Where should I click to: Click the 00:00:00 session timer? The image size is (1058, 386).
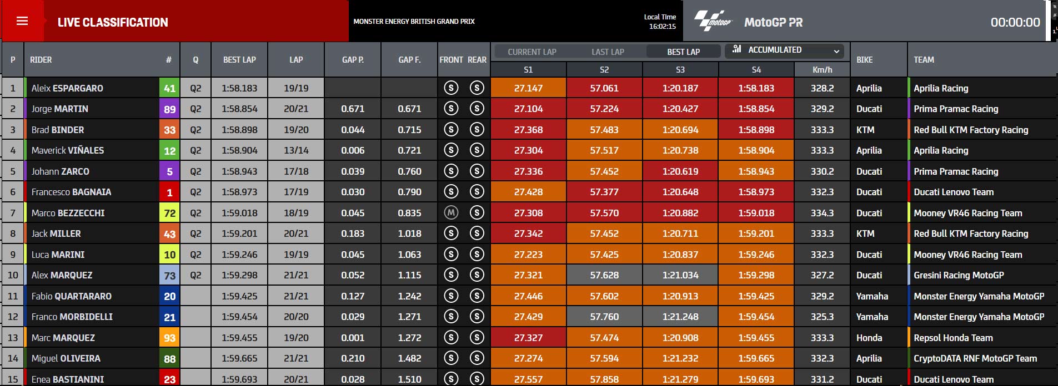(x=1015, y=22)
